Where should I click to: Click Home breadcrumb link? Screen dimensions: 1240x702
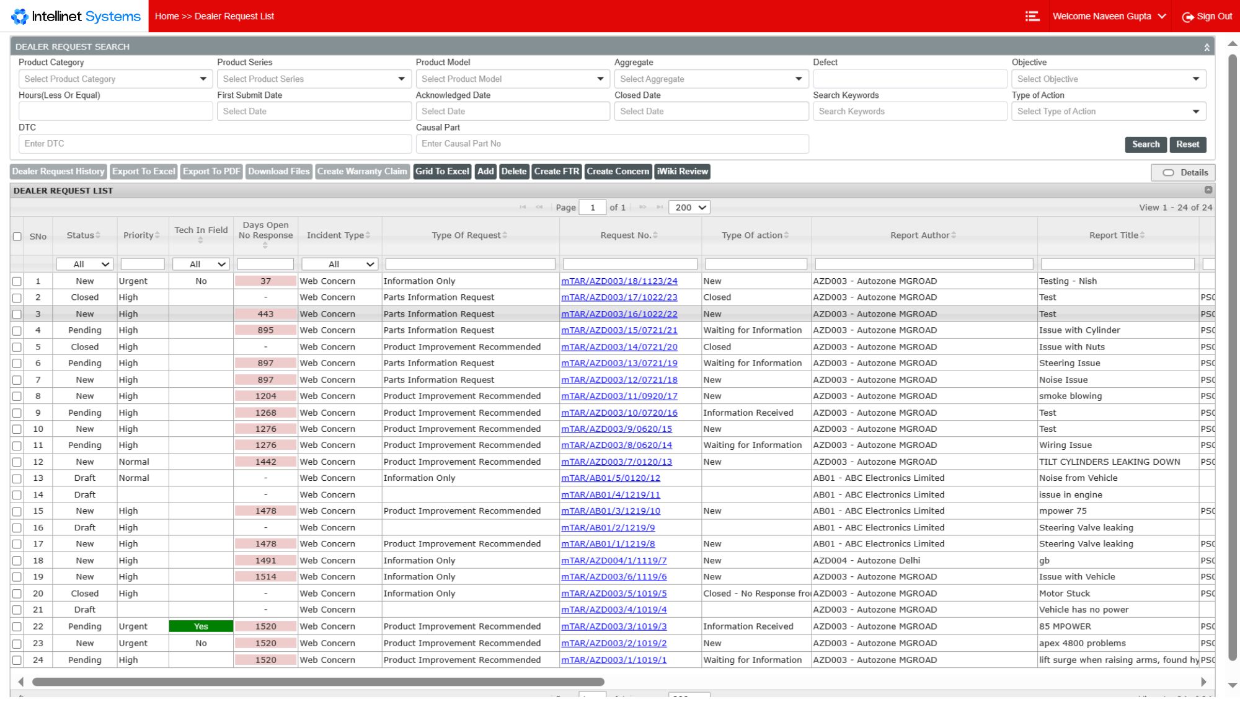coord(167,17)
